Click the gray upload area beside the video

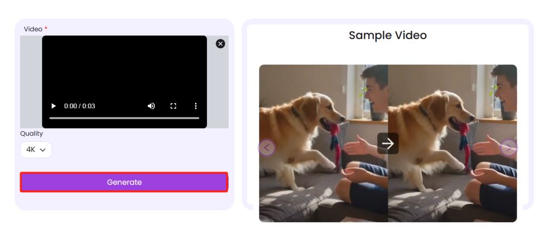click(31, 82)
